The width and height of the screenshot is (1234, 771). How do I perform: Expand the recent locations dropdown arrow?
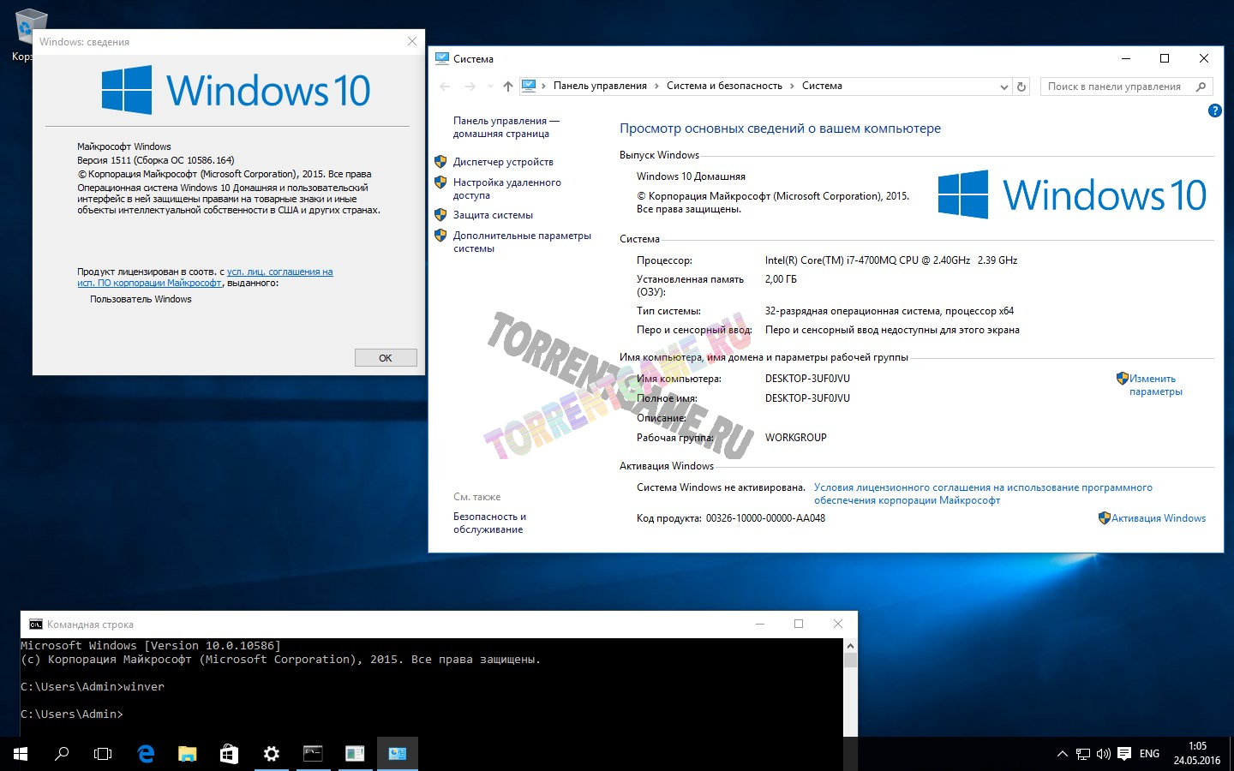click(x=490, y=87)
